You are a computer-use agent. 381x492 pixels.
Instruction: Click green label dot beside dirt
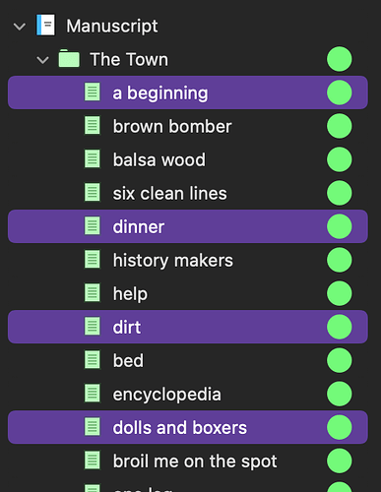coord(340,327)
